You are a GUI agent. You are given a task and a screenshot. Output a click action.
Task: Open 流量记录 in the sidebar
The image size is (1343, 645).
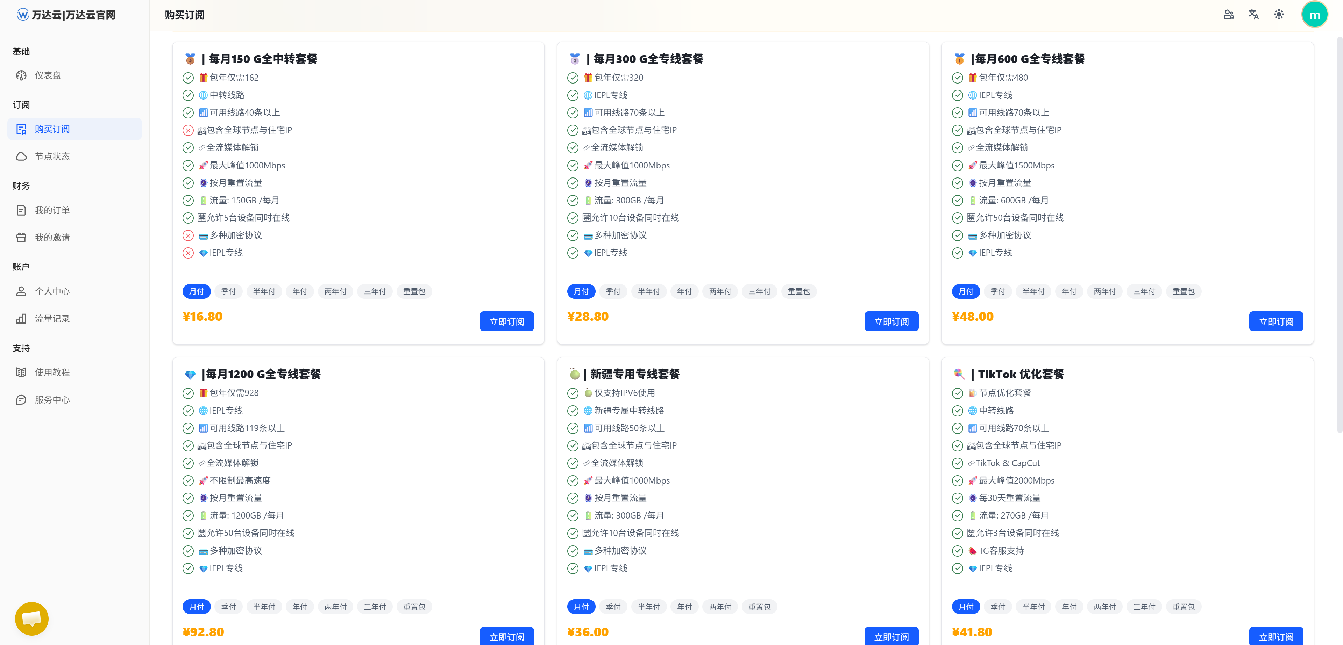(74, 318)
